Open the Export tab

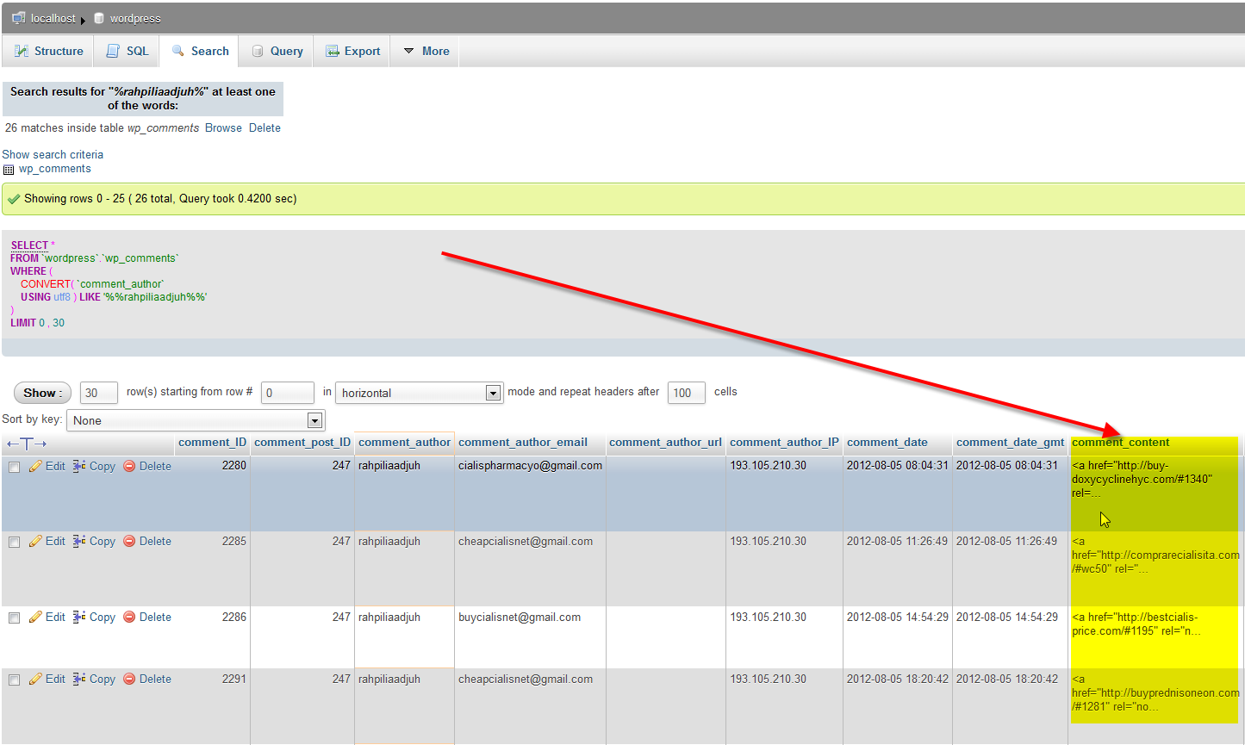pos(352,51)
